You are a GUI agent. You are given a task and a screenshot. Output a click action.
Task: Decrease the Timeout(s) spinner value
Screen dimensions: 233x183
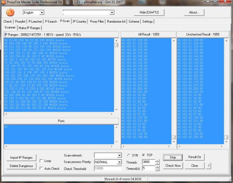157,169
